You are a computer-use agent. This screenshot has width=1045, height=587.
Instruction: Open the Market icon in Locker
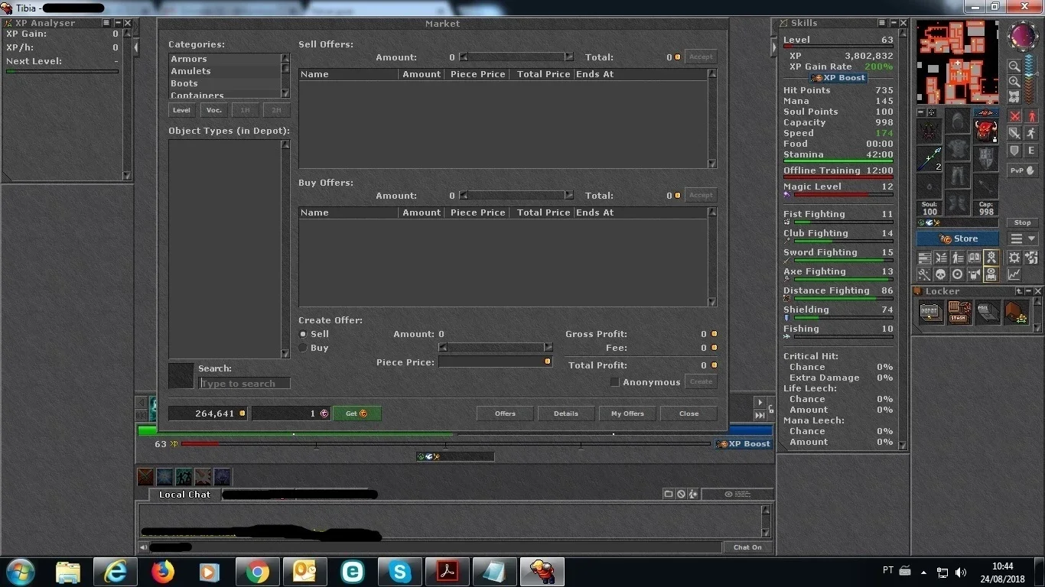[1016, 312]
